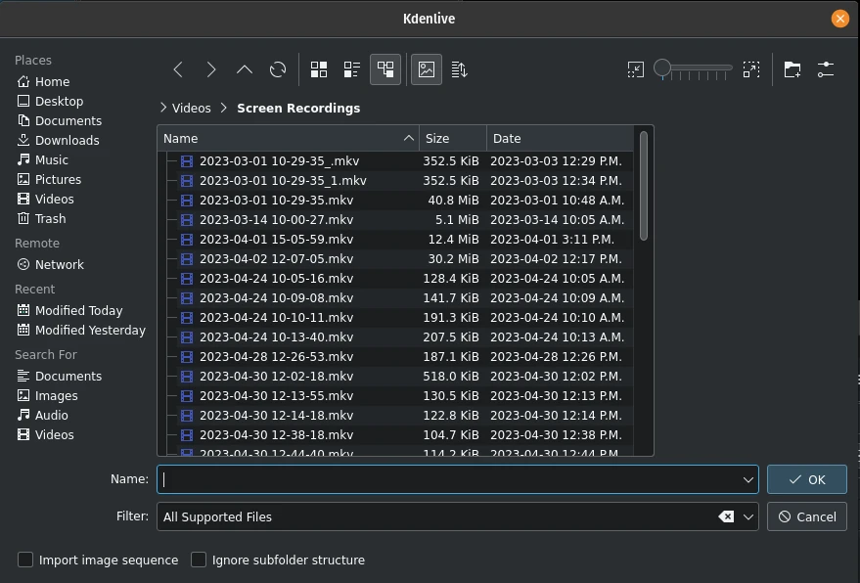
Task: Select file 2023-04-30 12-02-18.mkv
Action: (x=277, y=377)
